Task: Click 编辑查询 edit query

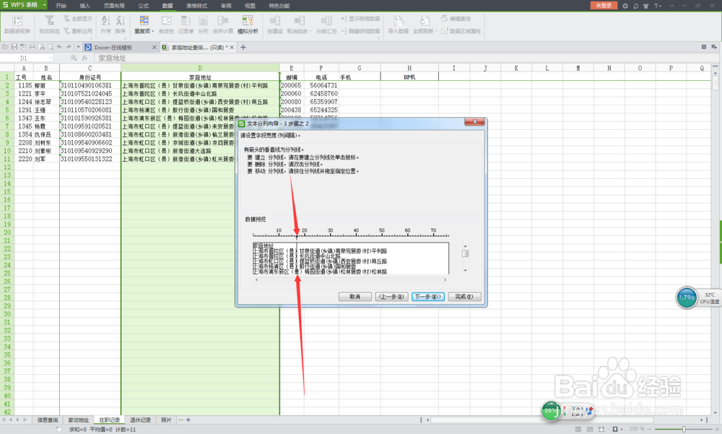Action: 456,19
